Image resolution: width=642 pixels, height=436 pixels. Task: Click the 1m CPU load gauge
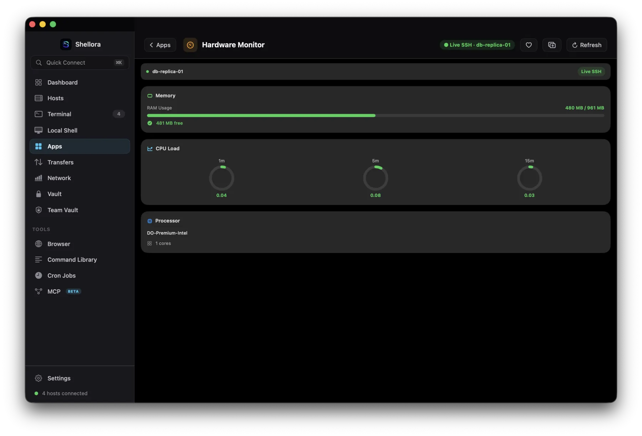pyautogui.click(x=221, y=178)
